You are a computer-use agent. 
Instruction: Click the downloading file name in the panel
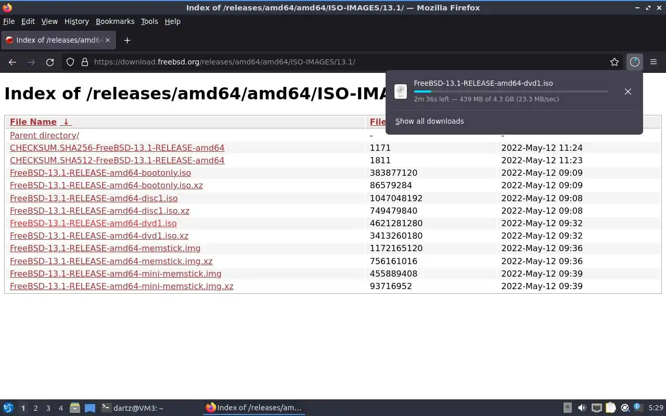483,83
